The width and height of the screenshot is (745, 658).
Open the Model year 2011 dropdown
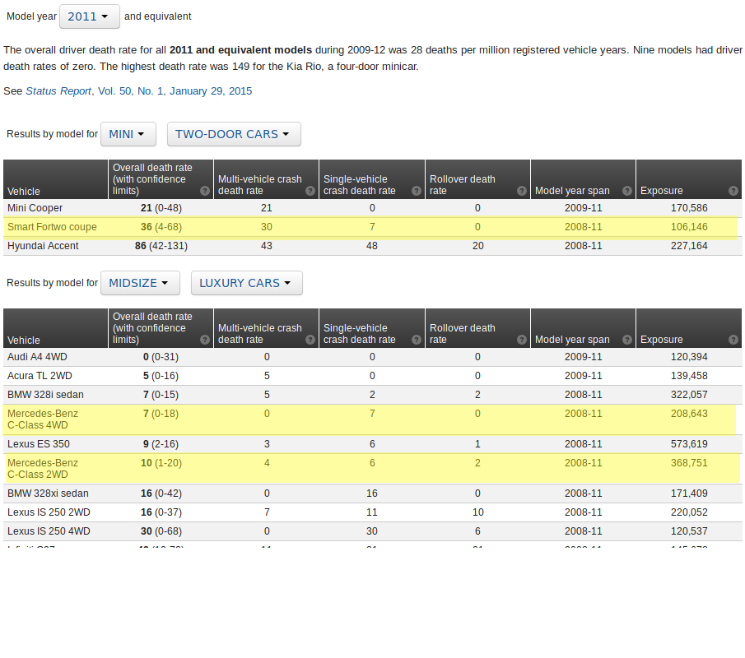point(90,16)
